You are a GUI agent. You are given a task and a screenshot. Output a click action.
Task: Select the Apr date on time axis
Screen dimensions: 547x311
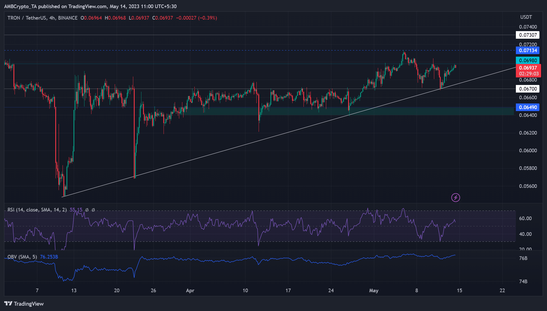click(190, 291)
